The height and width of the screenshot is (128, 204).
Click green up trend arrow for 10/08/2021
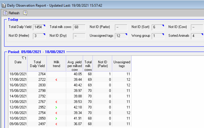56,119
